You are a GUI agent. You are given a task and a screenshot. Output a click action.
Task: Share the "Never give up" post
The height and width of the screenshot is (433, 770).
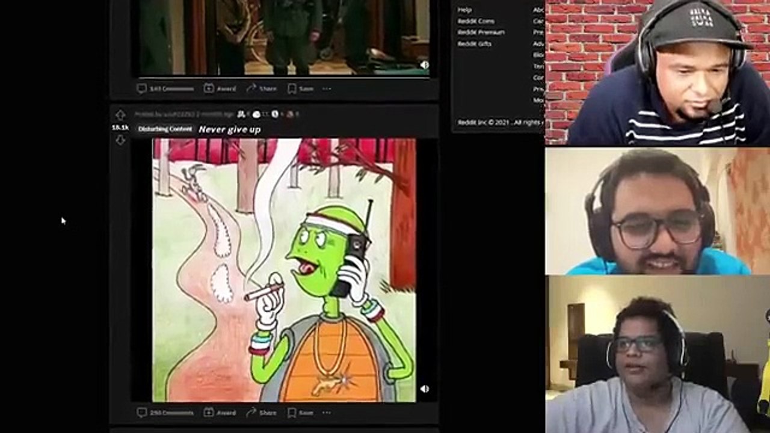click(x=261, y=413)
